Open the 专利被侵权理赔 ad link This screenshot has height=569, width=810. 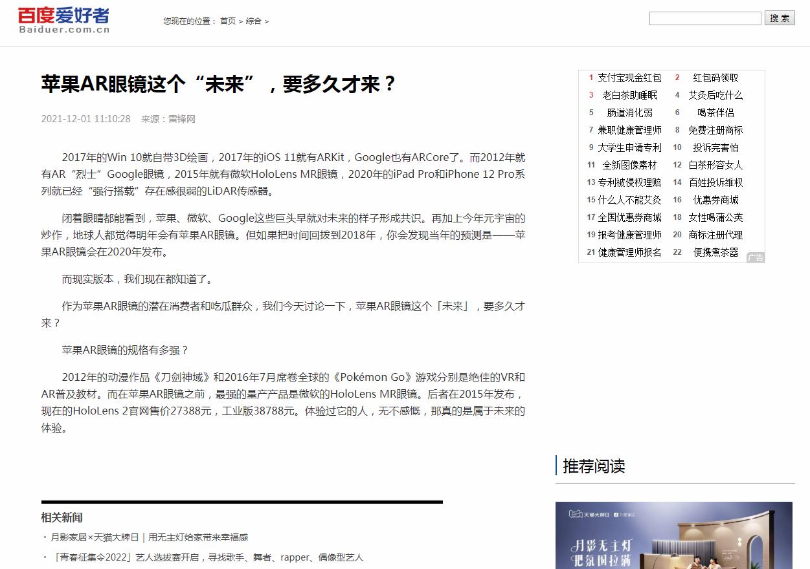coord(629,182)
